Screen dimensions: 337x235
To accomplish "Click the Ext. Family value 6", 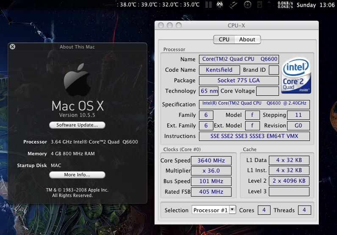I will tap(206, 126).
